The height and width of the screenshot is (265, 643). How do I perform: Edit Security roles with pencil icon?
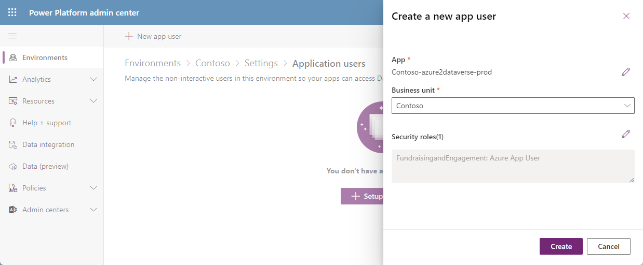[x=626, y=135]
